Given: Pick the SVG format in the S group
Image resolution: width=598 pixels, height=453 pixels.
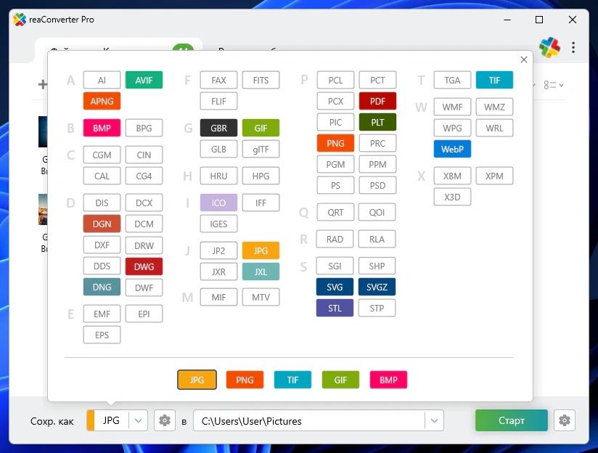Looking at the screenshot, I should click(x=335, y=287).
